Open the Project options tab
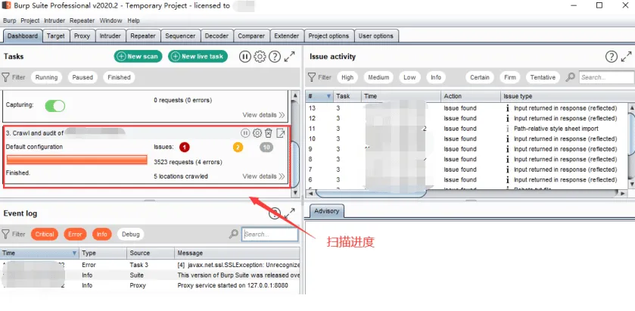Viewport: 635px width, 311px height. (328, 36)
